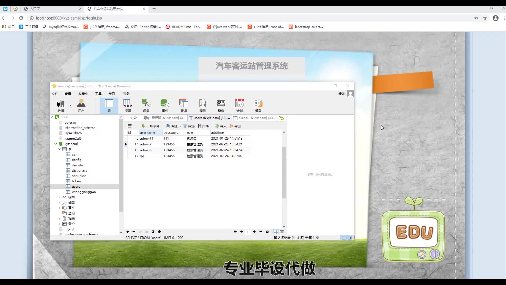The image size is (506, 285).
Task: Toggle the right info pane
Action: point(350,238)
